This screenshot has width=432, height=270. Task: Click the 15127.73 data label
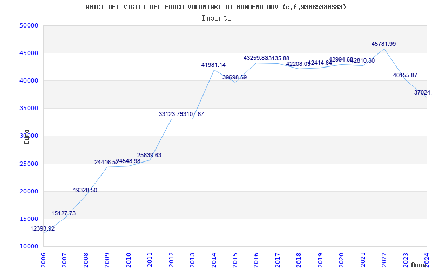(x=63, y=213)
